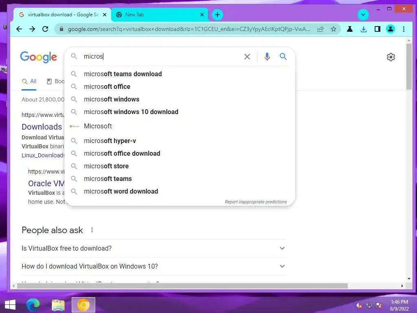
Task: Switch to the New Tab tab
Action: click(160, 15)
